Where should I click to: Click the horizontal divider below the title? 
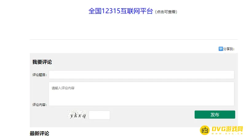coord(134,40)
